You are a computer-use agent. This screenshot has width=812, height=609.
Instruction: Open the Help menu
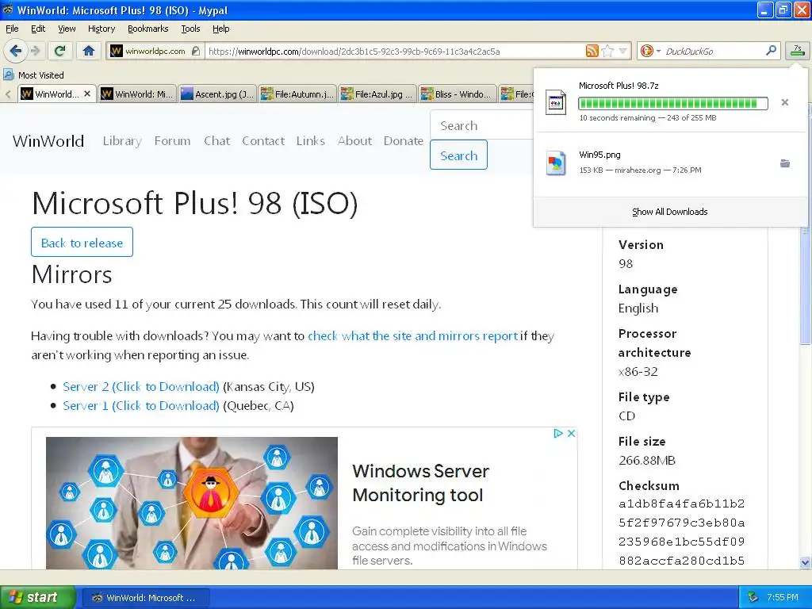pos(220,29)
